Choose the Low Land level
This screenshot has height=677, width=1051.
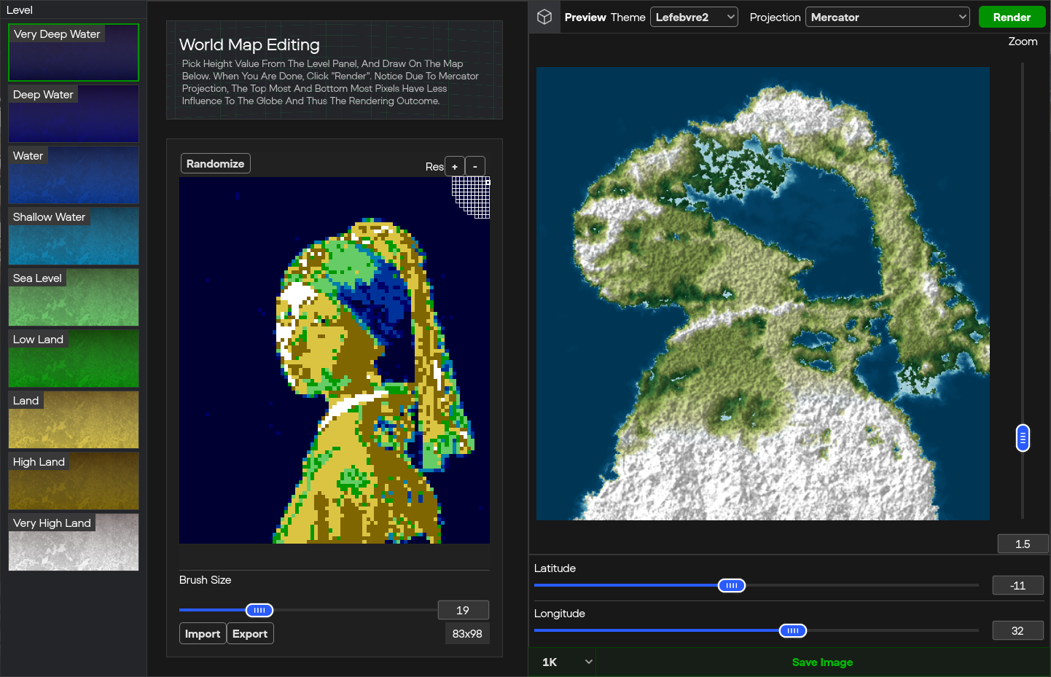(x=74, y=359)
